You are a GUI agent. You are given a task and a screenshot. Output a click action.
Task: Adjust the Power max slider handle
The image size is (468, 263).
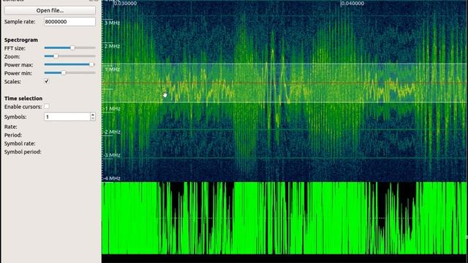click(91, 64)
